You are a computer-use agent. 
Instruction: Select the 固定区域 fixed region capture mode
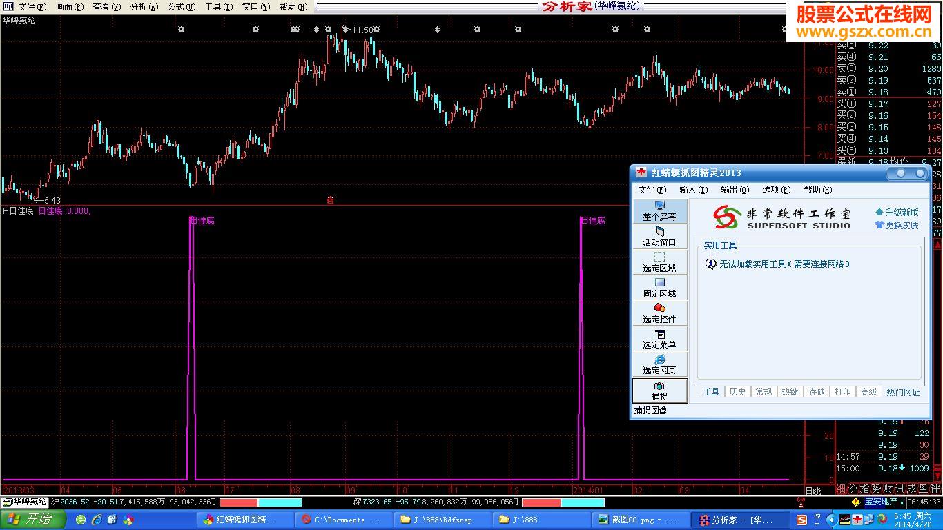coord(660,288)
